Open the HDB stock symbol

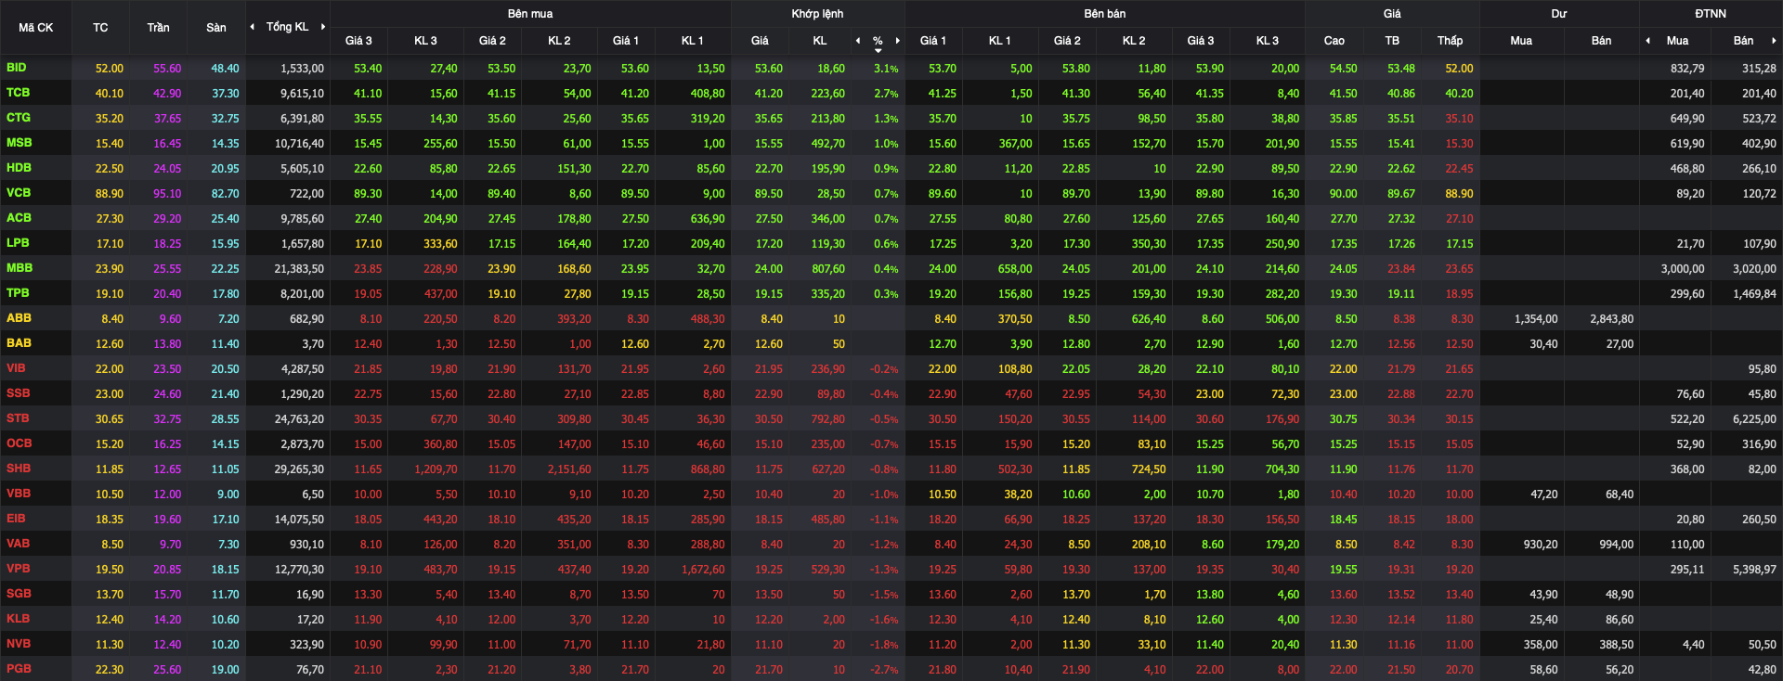click(x=19, y=168)
